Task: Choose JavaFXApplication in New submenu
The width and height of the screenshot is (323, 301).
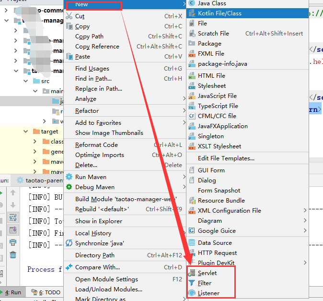Action: click(x=248, y=126)
